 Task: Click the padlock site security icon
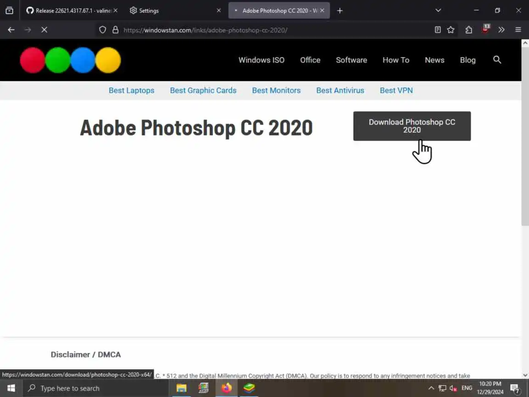(x=115, y=30)
